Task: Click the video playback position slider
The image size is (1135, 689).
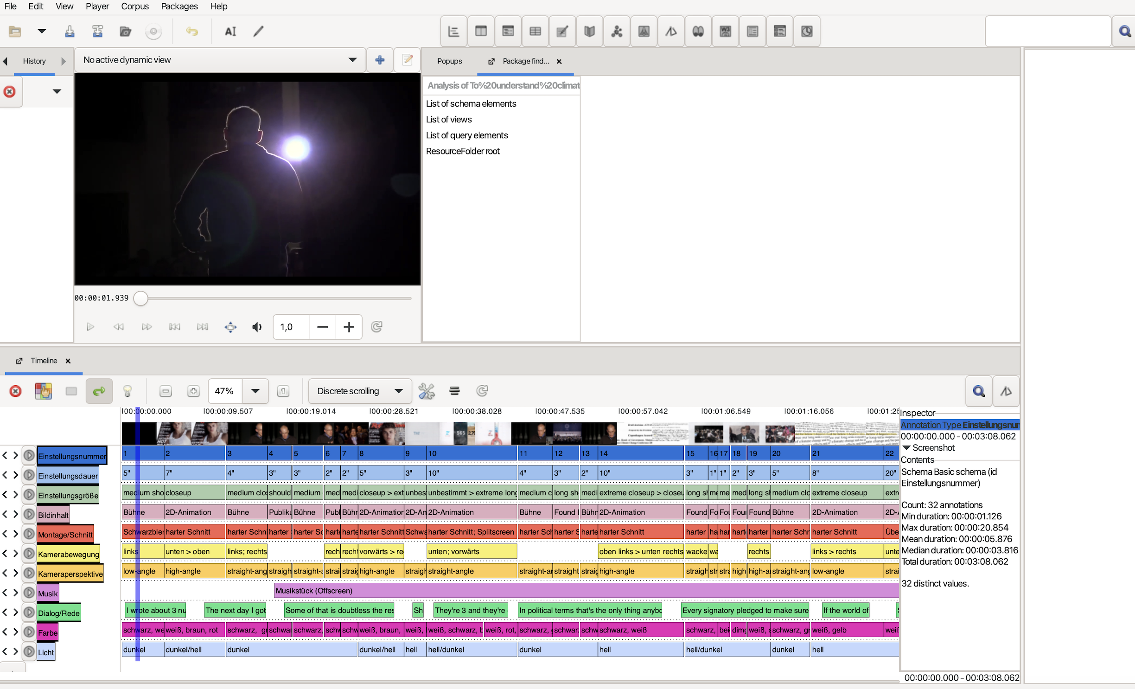Action: click(140, 299)
